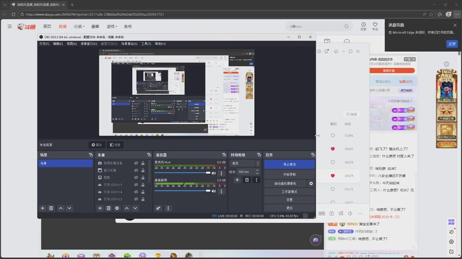This screenshot has width=462, height=259.
Task: Click 还原 in Edge restore pages popup
Action: 452,44
